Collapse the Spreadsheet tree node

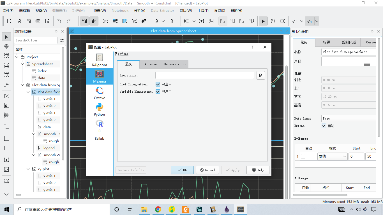(x=23, y=64)
